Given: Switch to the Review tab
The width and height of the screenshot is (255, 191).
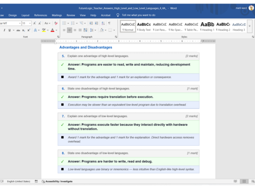Looking at the screenshot, I should pos(71,15).
